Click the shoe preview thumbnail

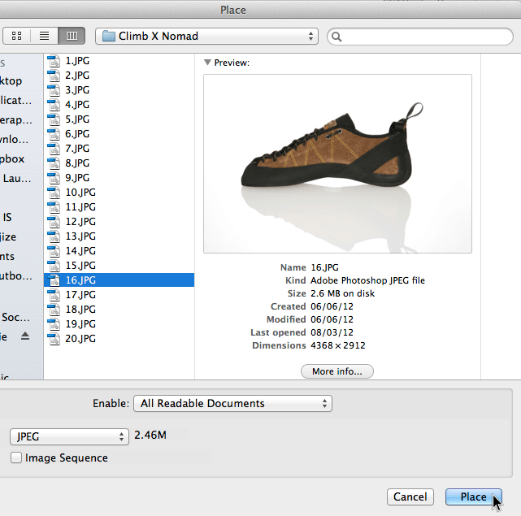coord(337,164)
